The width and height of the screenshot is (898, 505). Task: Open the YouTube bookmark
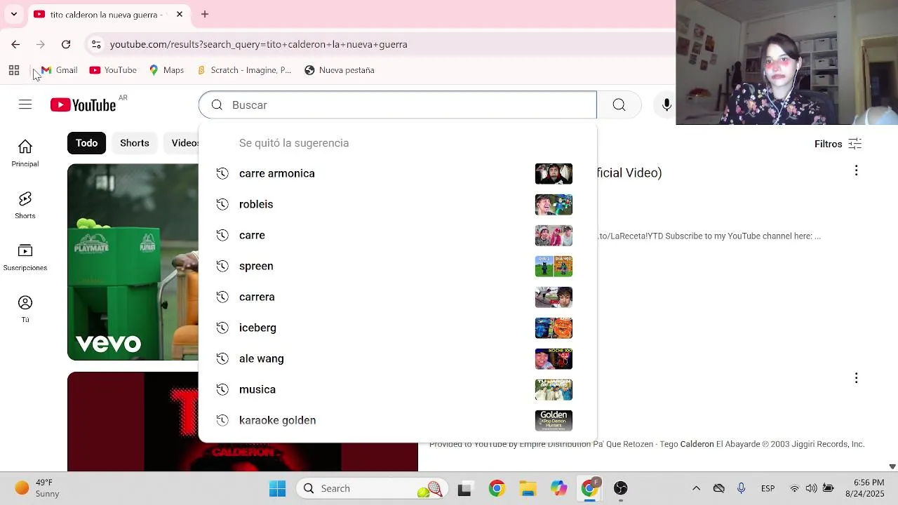point(113,70)
